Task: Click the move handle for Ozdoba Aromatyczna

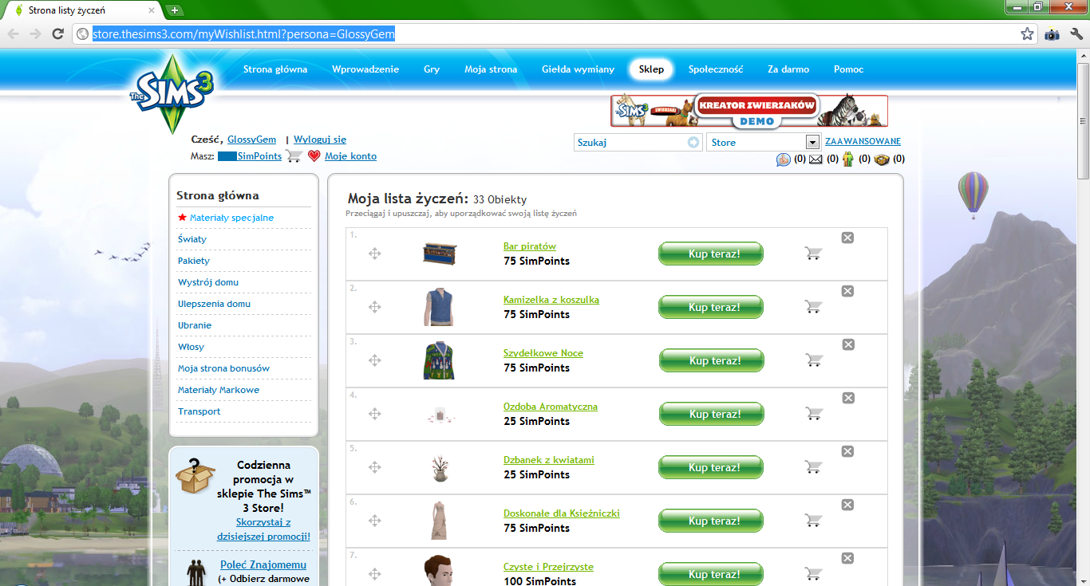Action: 374,414
